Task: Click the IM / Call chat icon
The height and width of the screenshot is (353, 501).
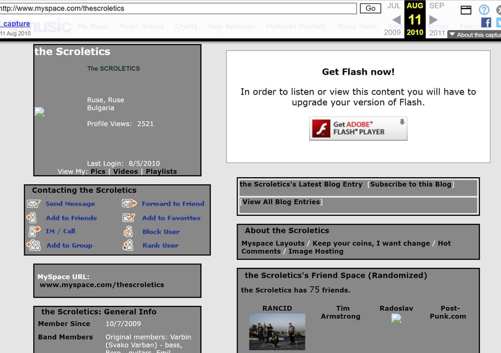Action: pos(34,231)
